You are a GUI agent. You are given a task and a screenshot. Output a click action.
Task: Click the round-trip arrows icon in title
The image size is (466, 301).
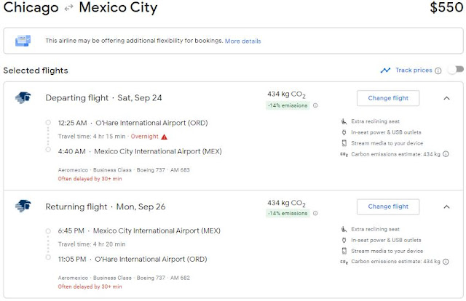[67, 9]
